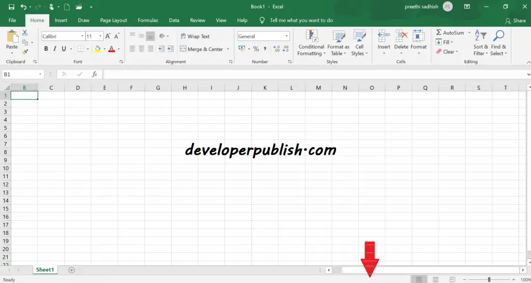Click the Zoom slider handle
The height and width of the screenshot is (283, 531).
pos(489,279)
